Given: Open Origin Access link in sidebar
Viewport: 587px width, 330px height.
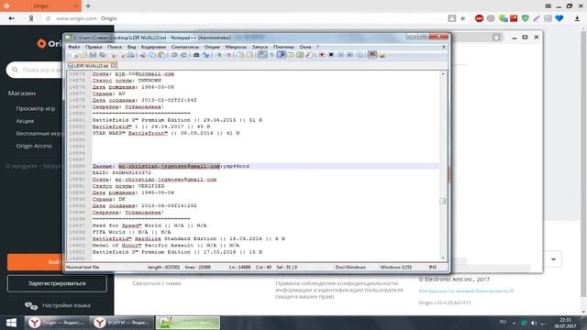Looking at the screenshot, I should (34, 146).
